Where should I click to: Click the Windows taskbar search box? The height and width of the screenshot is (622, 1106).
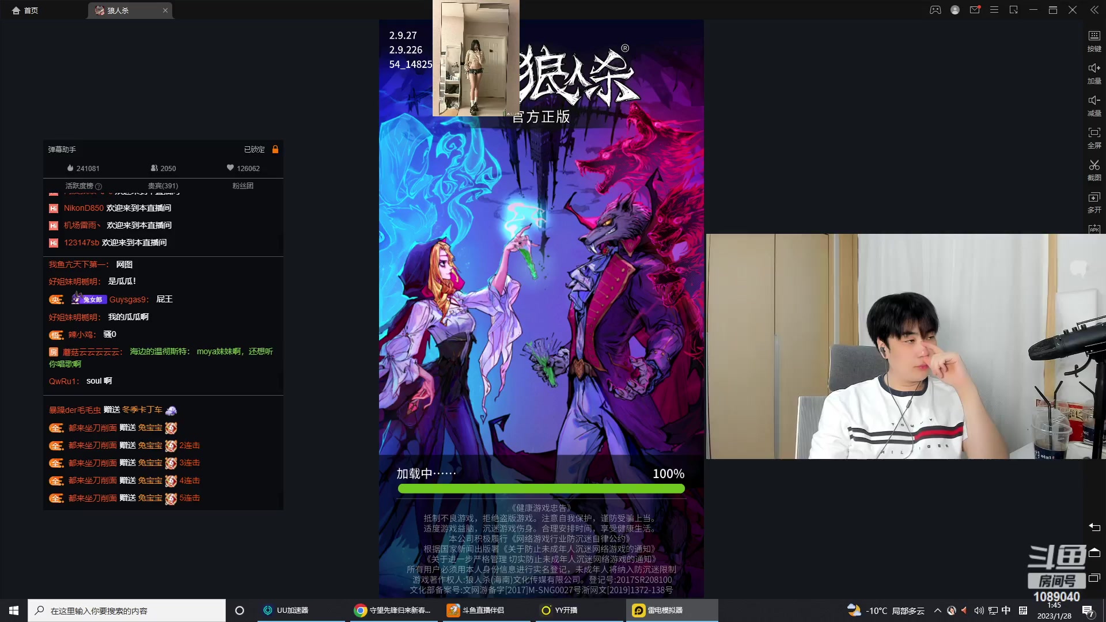[x=127, y=610]
